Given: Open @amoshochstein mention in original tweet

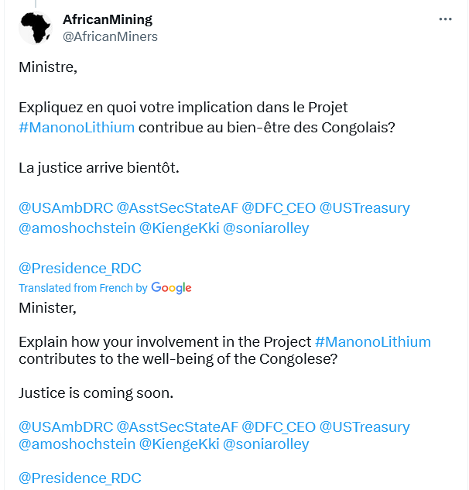Looking at the screenshot, I should click(77, 228).
